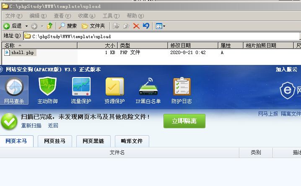This screenshot has height=186, width=301.
Task: Toggle the 文件夹 folders pane button
Action: (x=93, y=26)
